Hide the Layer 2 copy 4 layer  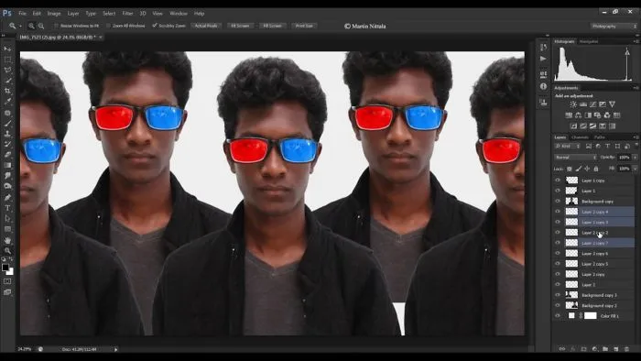click(558, 212)
